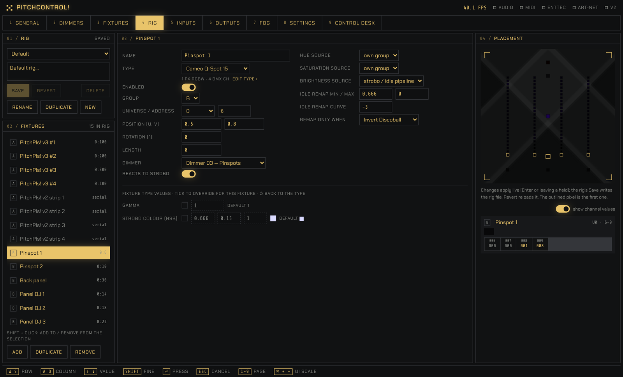Tick the Strobo Colour override checkbox
Viewport: 623px width, 377px height.
point(185,218)
